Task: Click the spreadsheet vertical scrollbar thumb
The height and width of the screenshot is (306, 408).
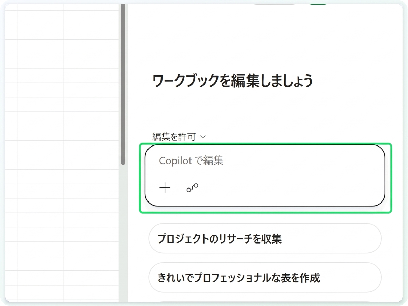Action: click(x=123, y=84)
